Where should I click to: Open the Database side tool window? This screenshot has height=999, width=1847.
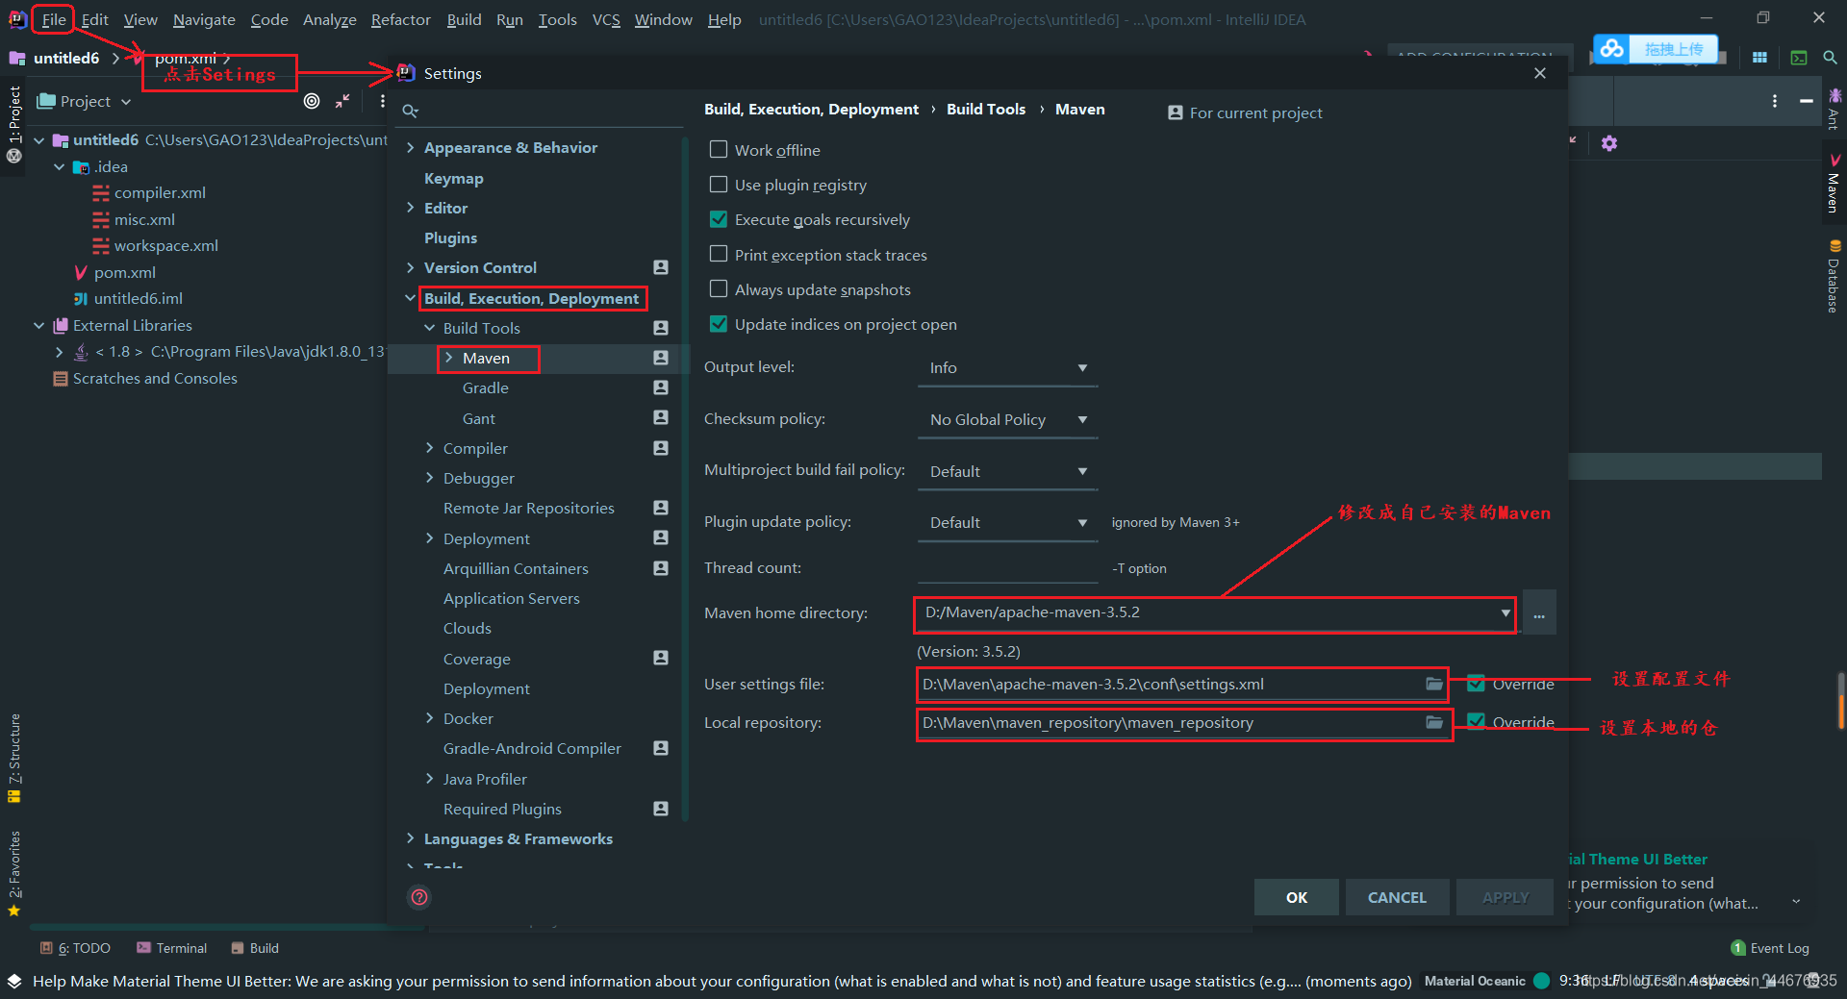(1834, 276)
